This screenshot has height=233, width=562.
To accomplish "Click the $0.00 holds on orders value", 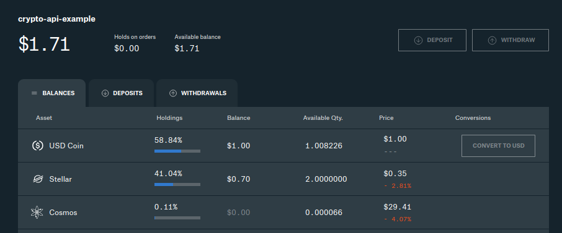I will (x=127, y=48).
